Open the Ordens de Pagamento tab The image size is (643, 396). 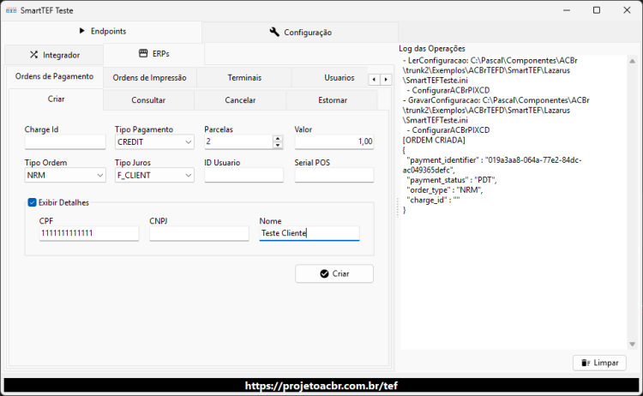click(x=54, y=76)
